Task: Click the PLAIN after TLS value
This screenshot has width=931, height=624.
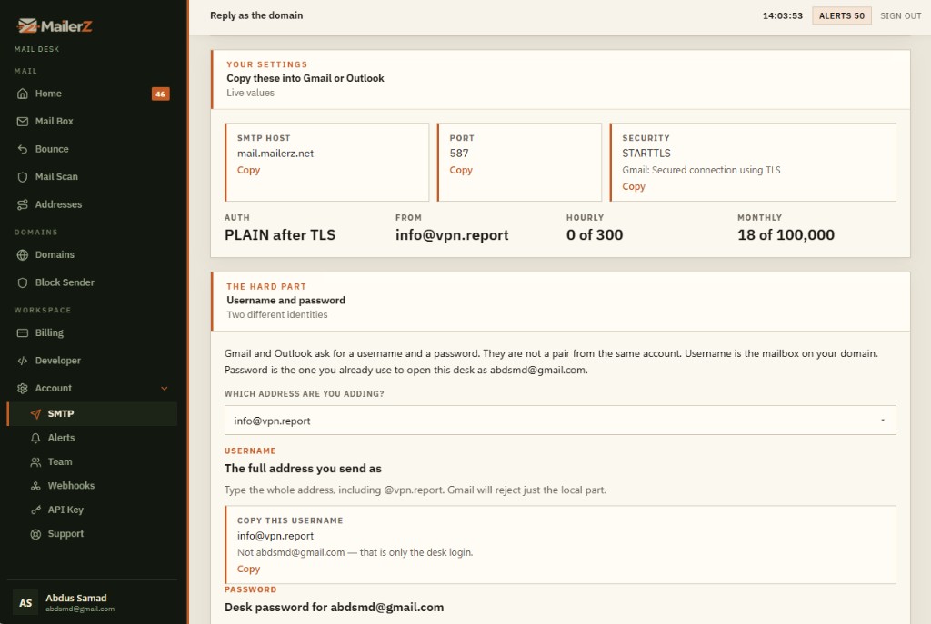Action: (280, 235)
